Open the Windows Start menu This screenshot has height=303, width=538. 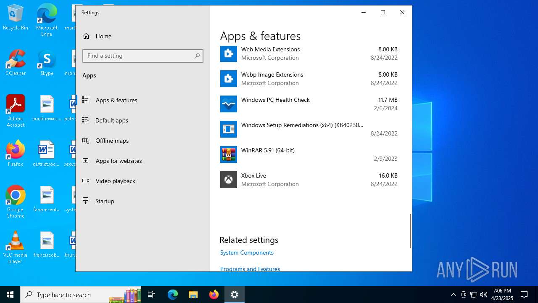tap(10, 295)
